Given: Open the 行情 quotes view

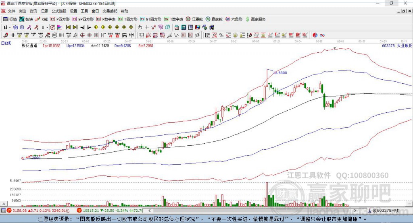Looking at the screenshot, I should pyautogui.click(x=10, y=19).
